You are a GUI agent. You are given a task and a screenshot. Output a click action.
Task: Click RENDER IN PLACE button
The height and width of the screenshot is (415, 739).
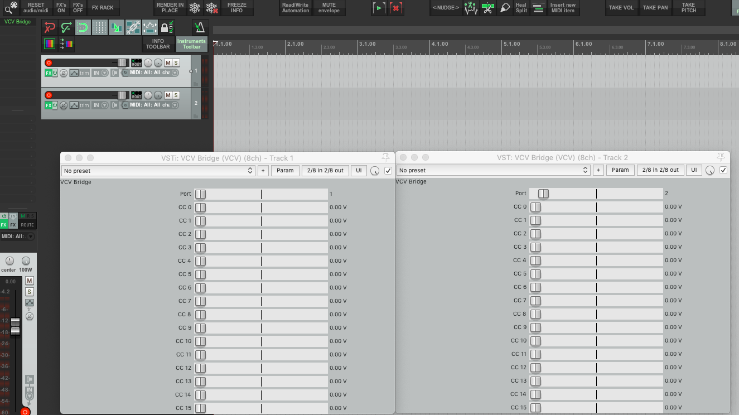click(x=170, y=8)
